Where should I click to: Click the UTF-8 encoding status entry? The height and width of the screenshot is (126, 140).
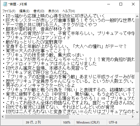113,122
